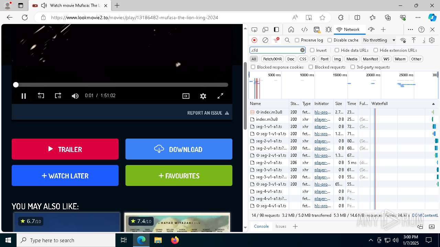This screenshot has width=440, height=247.
Task: Toggle closed captions in player
Action: tap(186, 96)
